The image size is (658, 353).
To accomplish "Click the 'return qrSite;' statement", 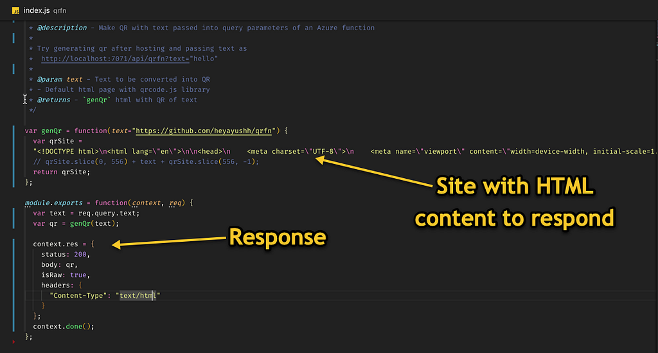I will 62,172.
